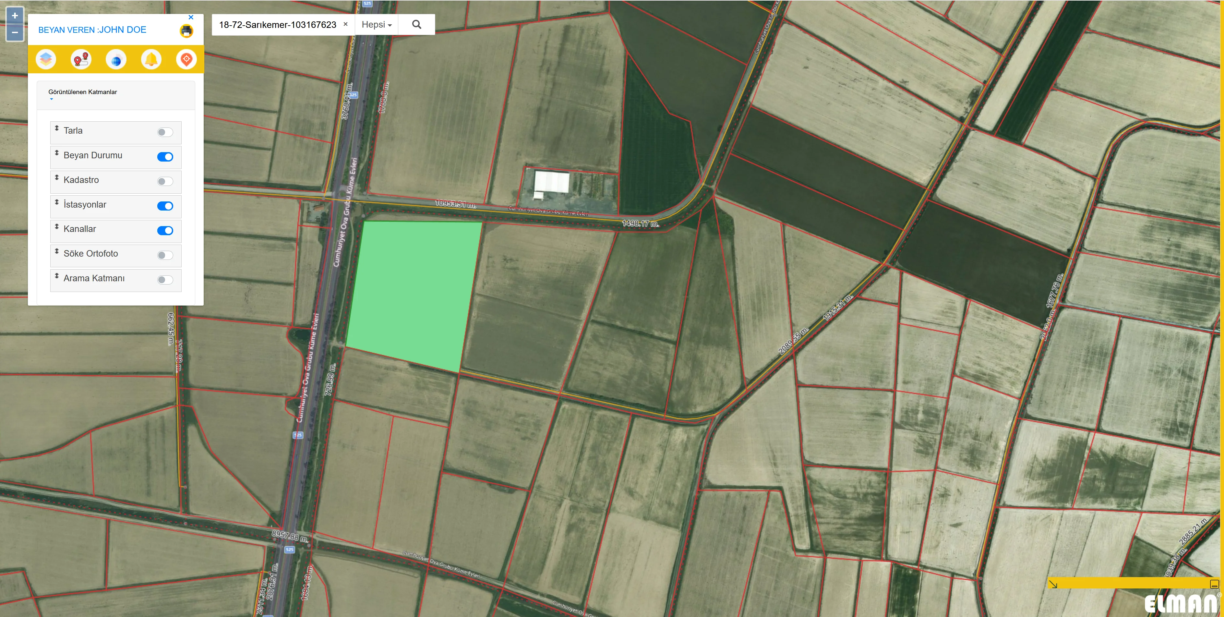The image size is (1224, 617).
Task: Click the blue globe icon
Action: tap(116, 60)
